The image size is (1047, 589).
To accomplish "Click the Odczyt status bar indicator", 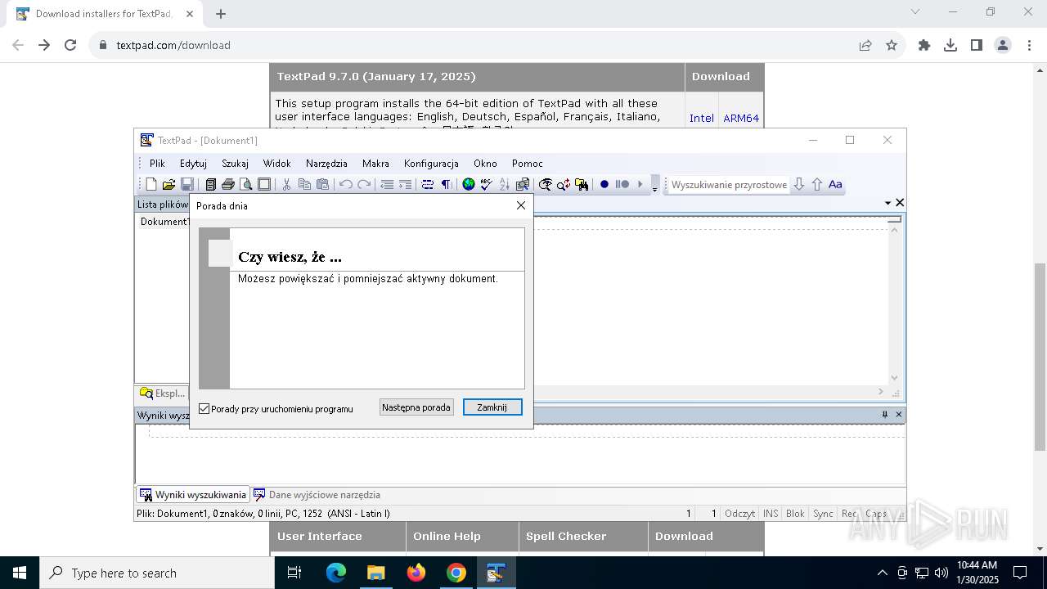I will point(739,514).
